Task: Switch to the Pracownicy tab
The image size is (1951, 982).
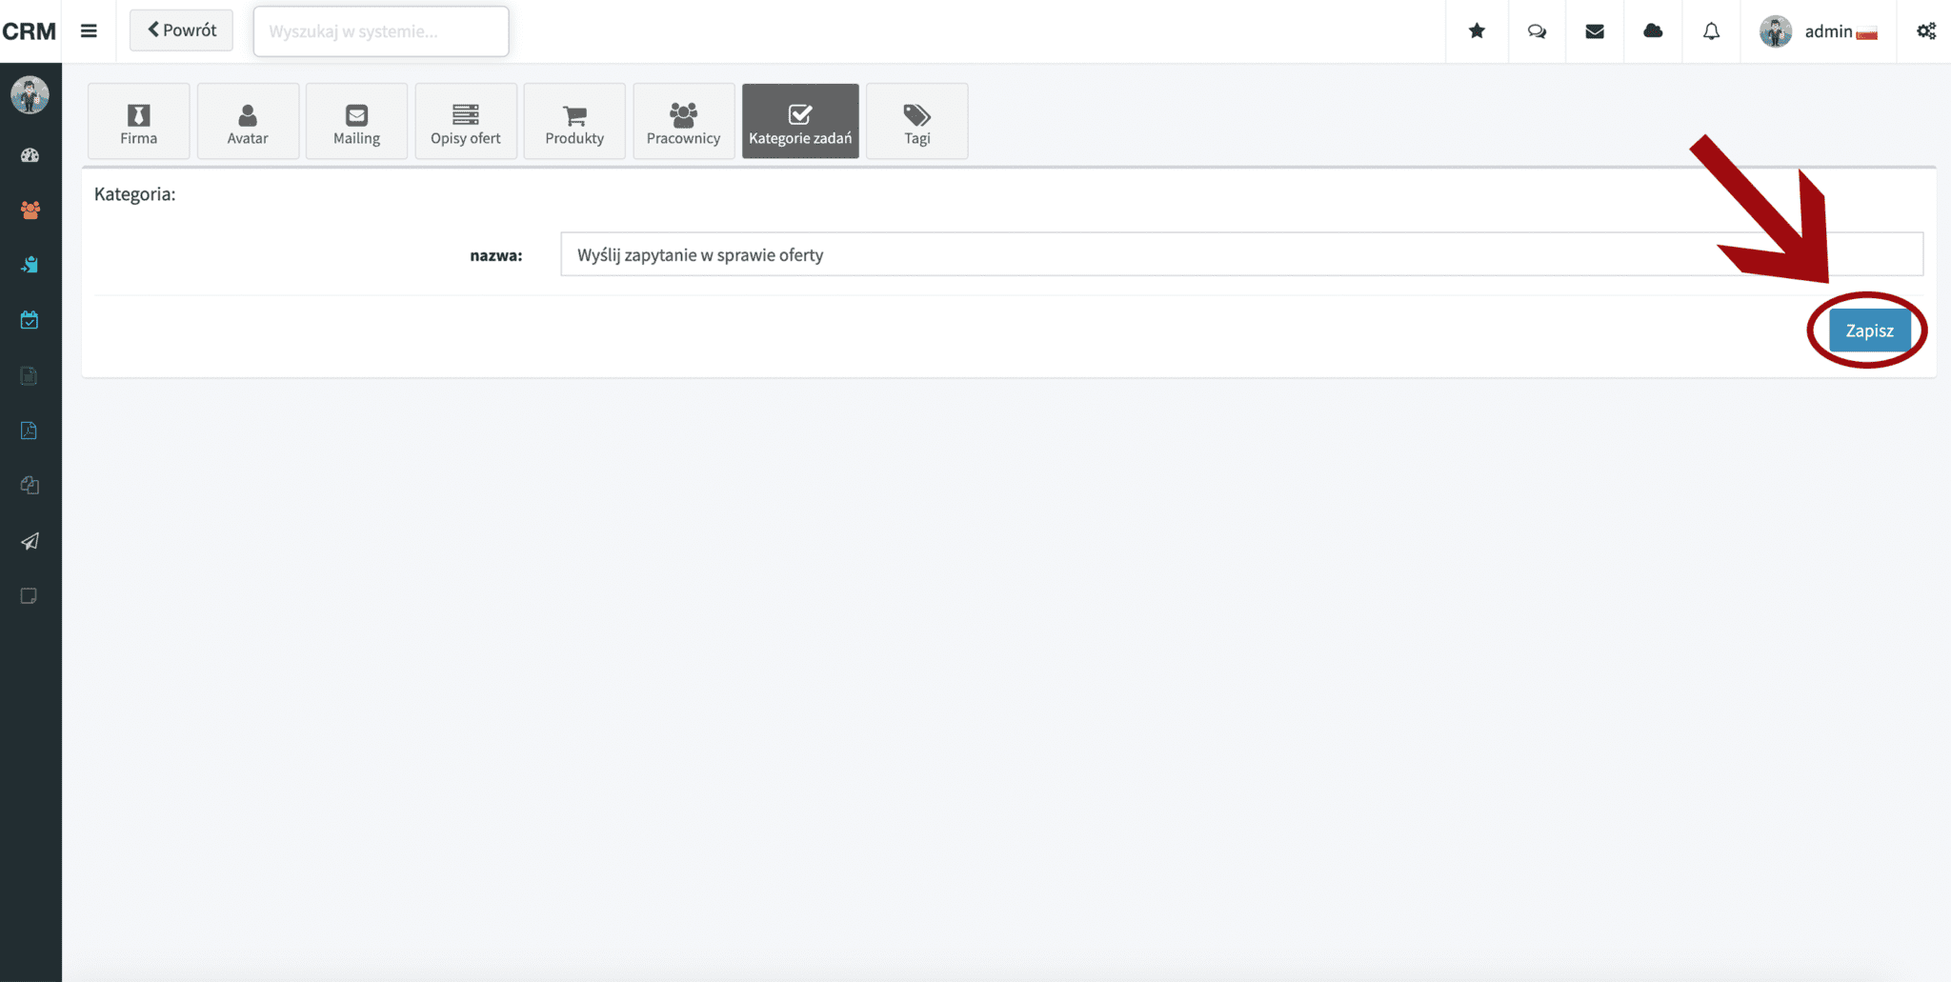Action: (683, 121)
